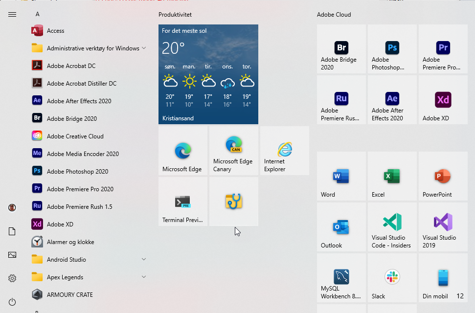The width and height of the screenshot is (475, 313).
Task: Jump to letters via the A header
Action: [38, 14]
